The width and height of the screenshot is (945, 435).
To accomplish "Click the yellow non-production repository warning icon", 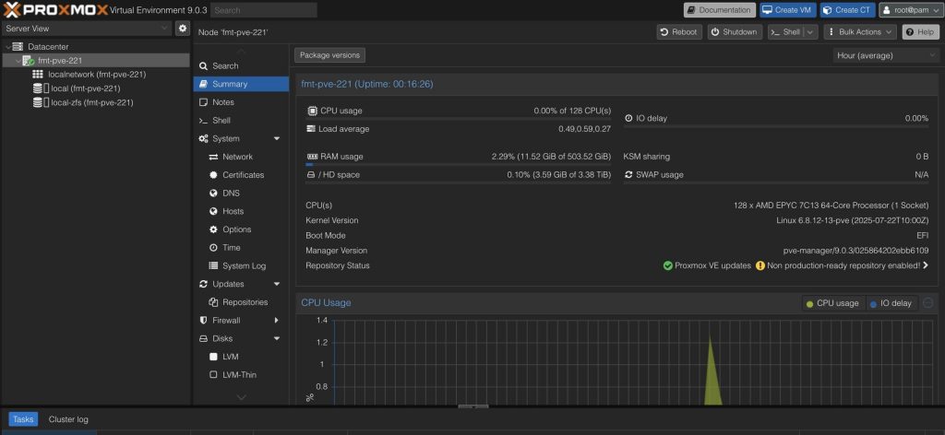I will pyautogui.click(x=760, y=265).
